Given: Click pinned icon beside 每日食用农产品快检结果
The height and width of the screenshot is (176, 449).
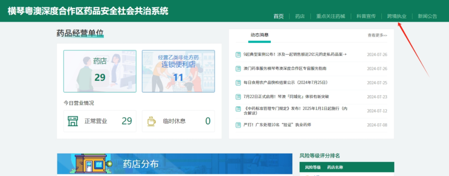Looking at the screenshot, I should pyautogui.click(x=238, y=82).
